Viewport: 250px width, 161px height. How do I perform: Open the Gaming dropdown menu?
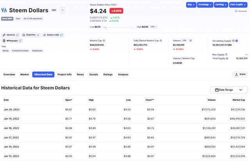(x=221, y=5)
